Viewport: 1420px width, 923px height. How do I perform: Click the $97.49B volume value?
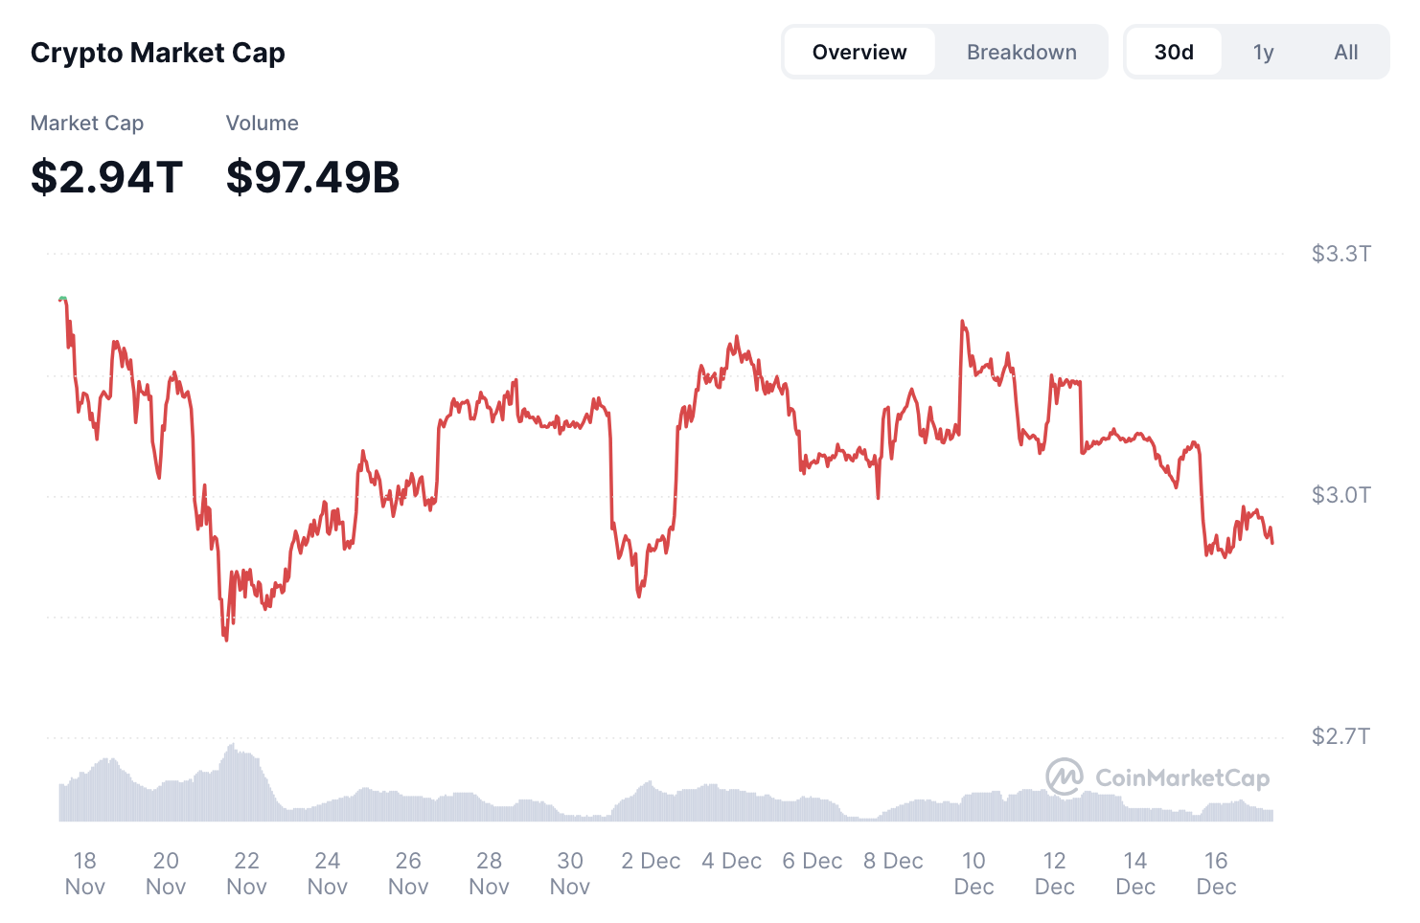click(x=311, y=176)
